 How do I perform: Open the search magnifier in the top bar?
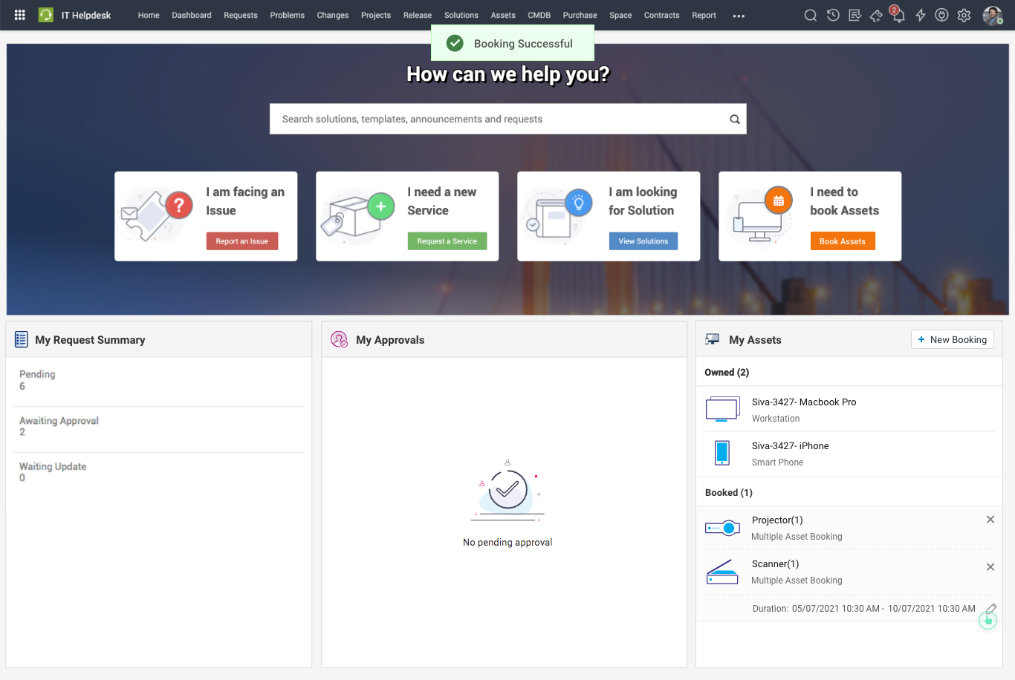810,15
